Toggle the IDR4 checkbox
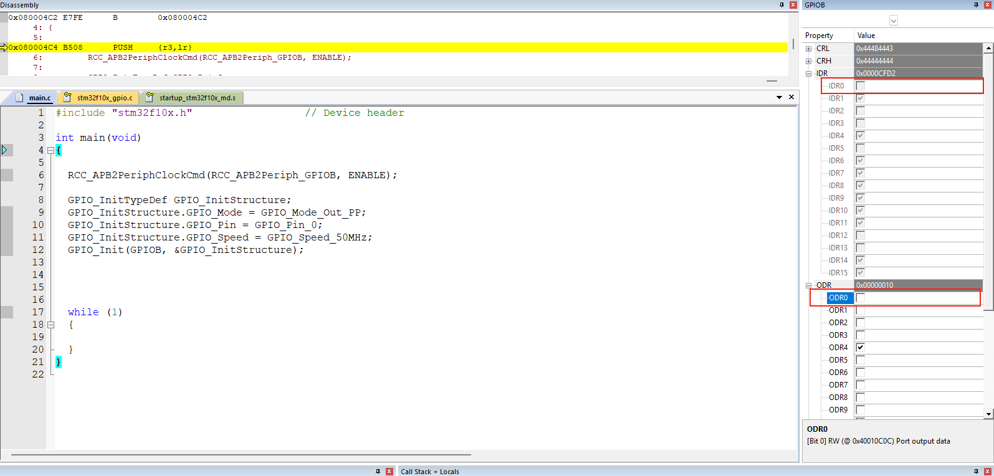Image resolution: width=994 pixels, height=476 pixels. point(860,136)
